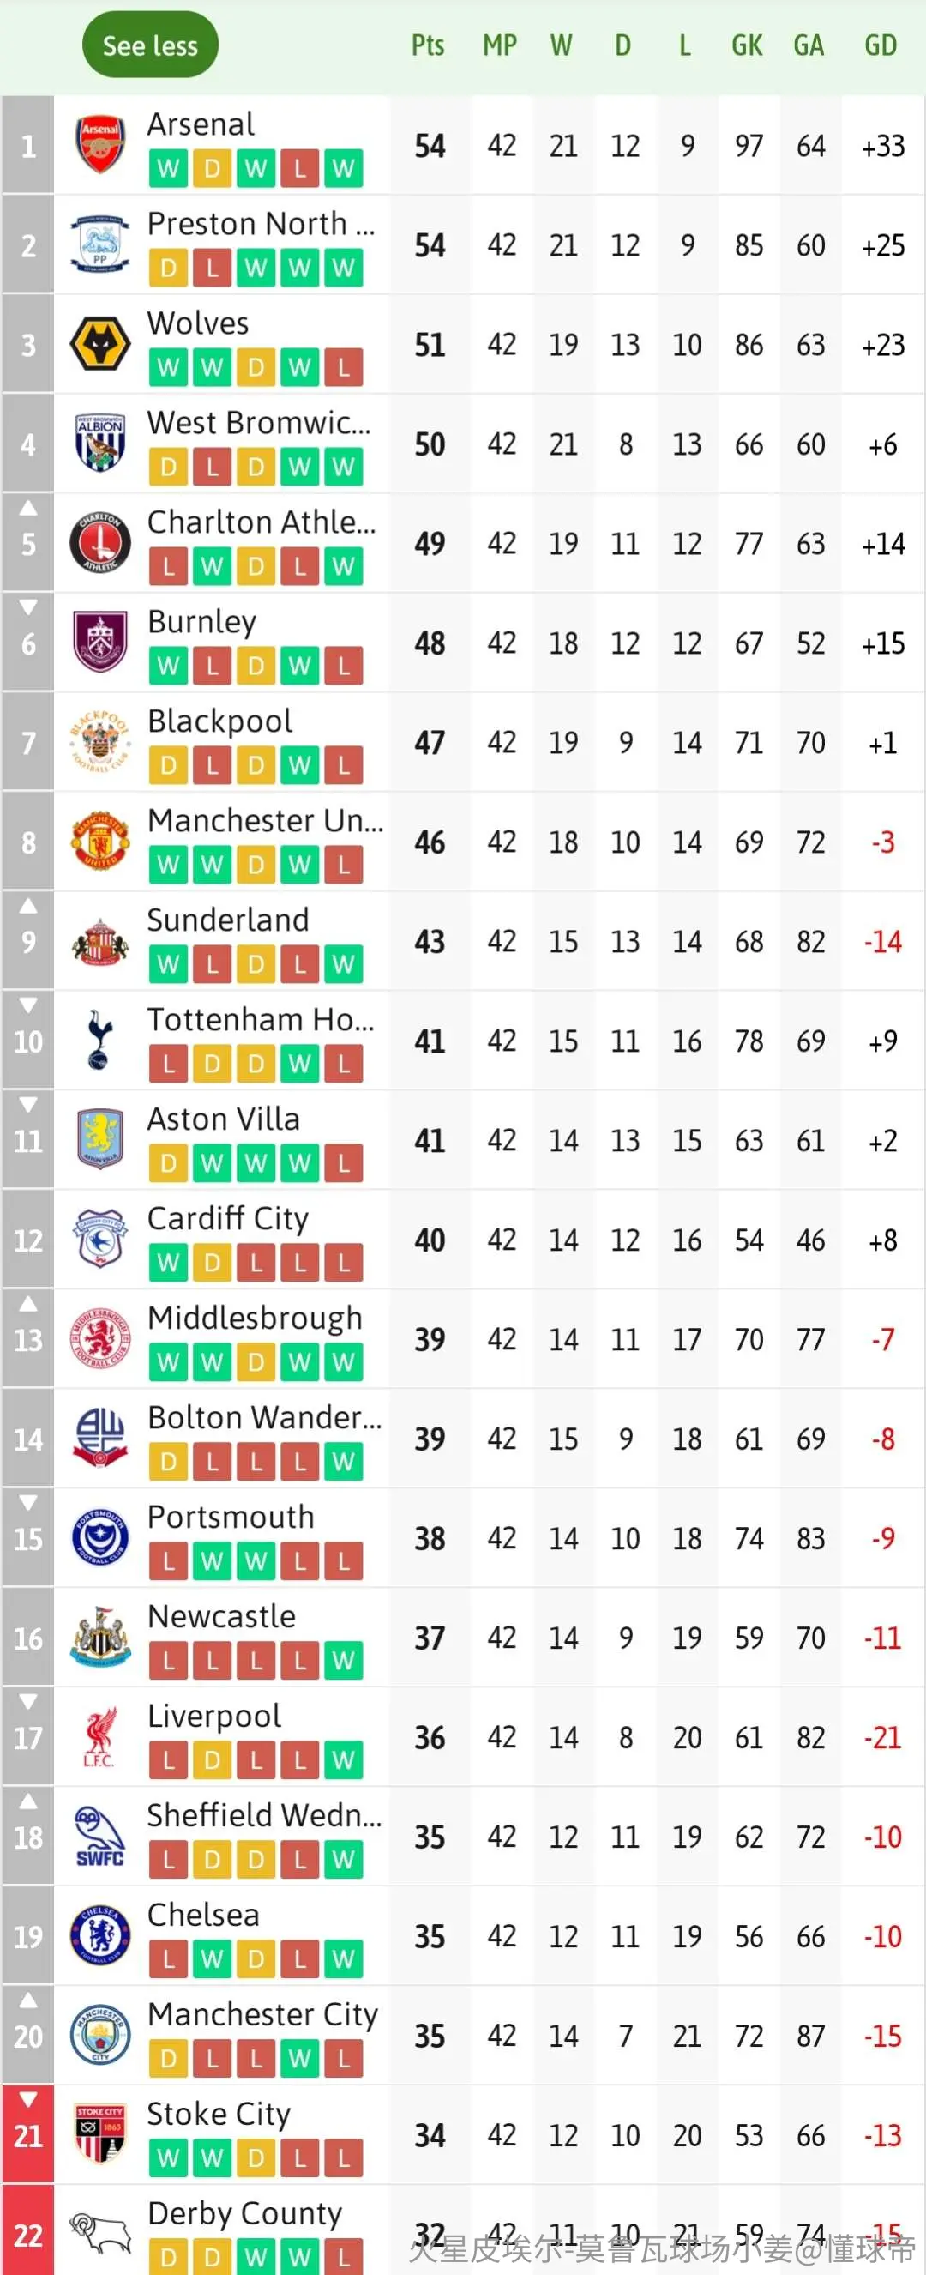Click the Wolves club crest
926x2275 pixels.
click(x=99, y=345)
